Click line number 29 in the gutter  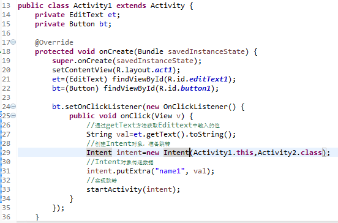6,153
